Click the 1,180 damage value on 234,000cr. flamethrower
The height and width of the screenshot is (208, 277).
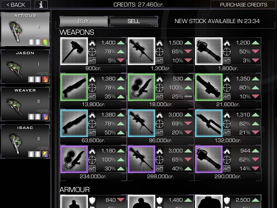coord(108,151)
